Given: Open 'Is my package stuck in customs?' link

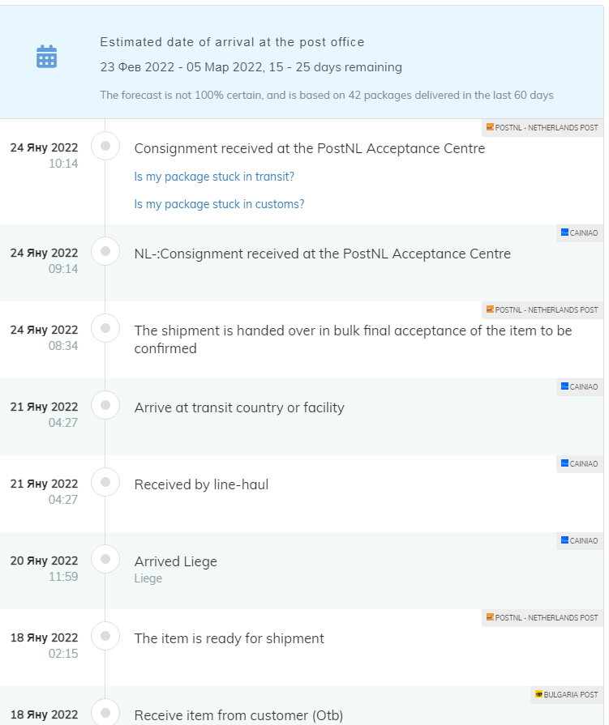Looking at the screenshot, I should (219, 204).
